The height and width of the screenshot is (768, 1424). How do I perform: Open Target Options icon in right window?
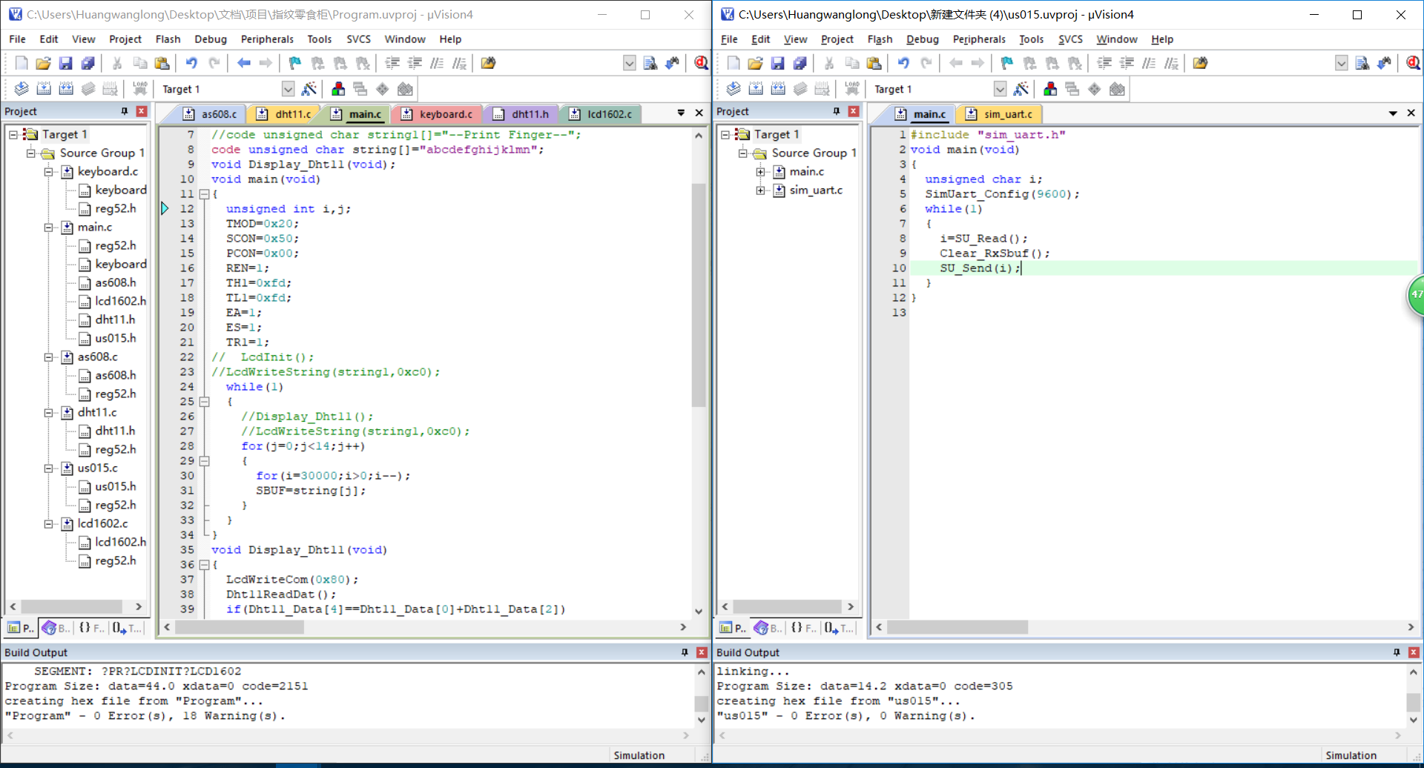[x=1021, y=89]
